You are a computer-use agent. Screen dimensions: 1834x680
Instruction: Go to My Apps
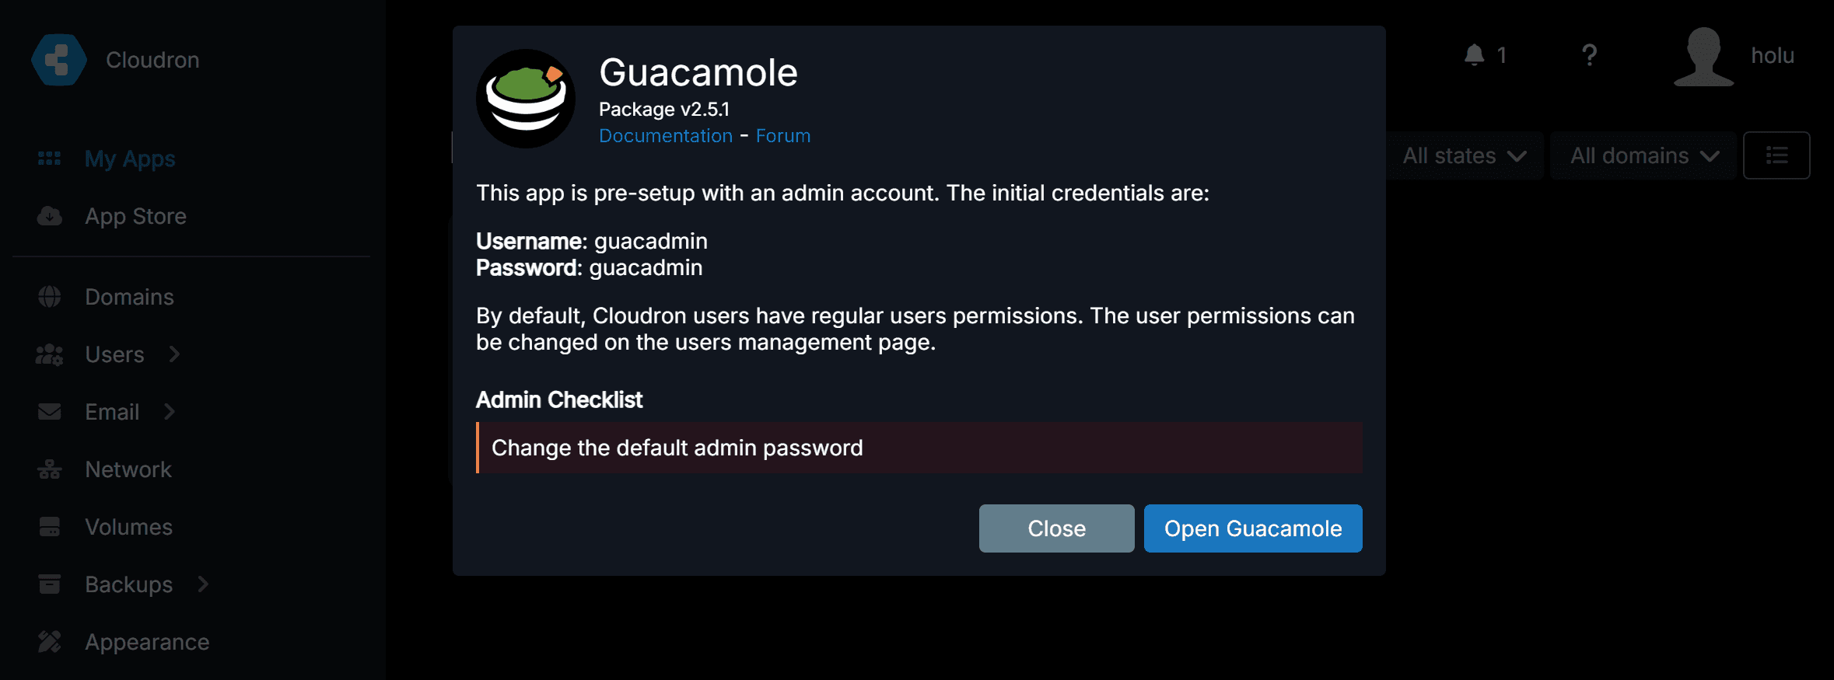pos(130,159)
